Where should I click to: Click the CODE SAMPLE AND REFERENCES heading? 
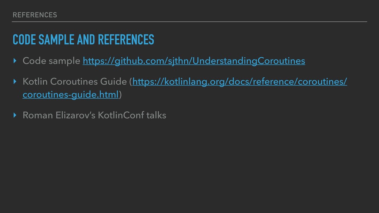click(x=83, y=40)
